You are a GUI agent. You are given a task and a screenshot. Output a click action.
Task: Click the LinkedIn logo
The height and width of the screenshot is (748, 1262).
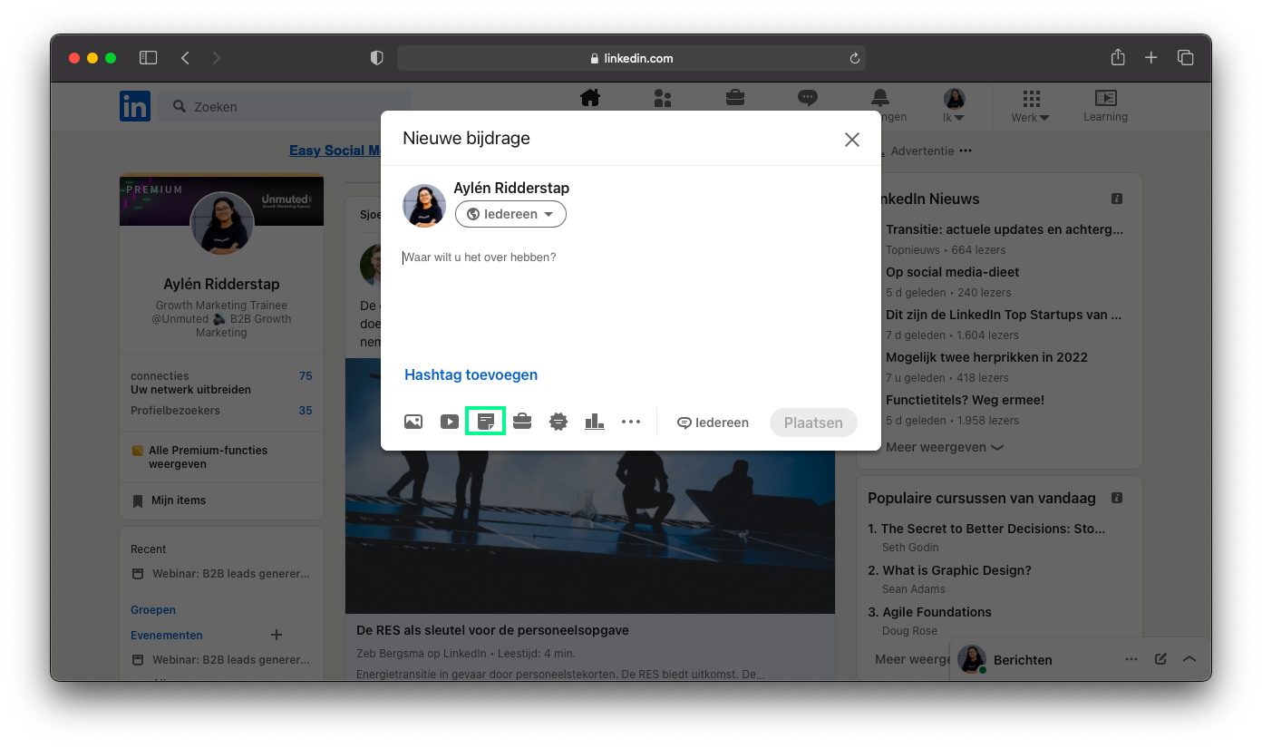(x=135, y=106)
